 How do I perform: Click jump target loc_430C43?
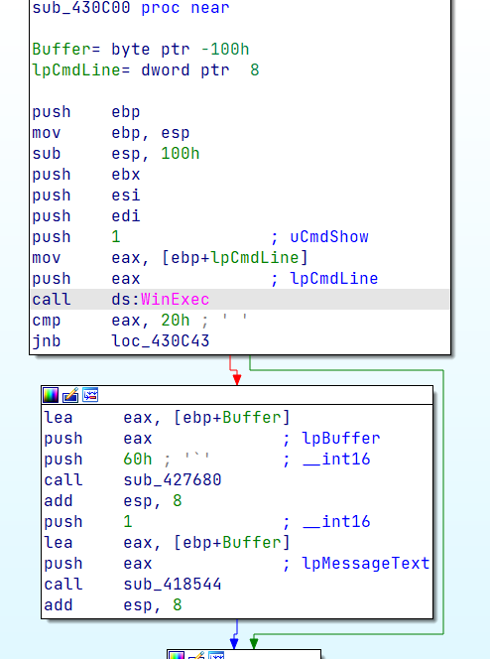(x=161, y=340)
